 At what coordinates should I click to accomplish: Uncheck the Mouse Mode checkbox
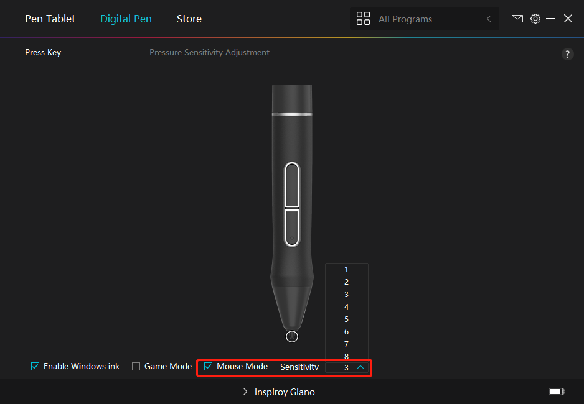coord(209,367)
